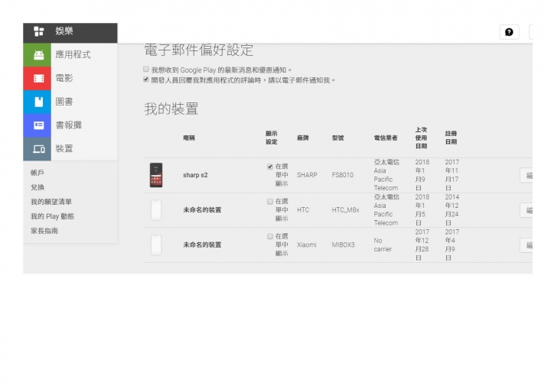Open 裝置 in the sidebar
Image resolution: width=551 pixels, height=389 pixels.
click(x=64, y=149)
